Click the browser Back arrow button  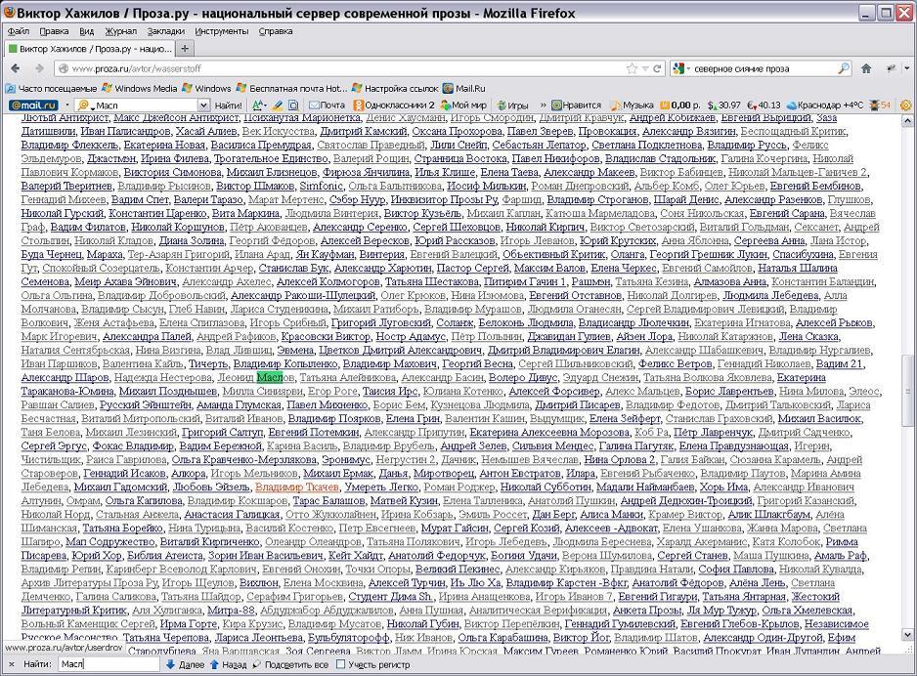[x=16, y=68]
